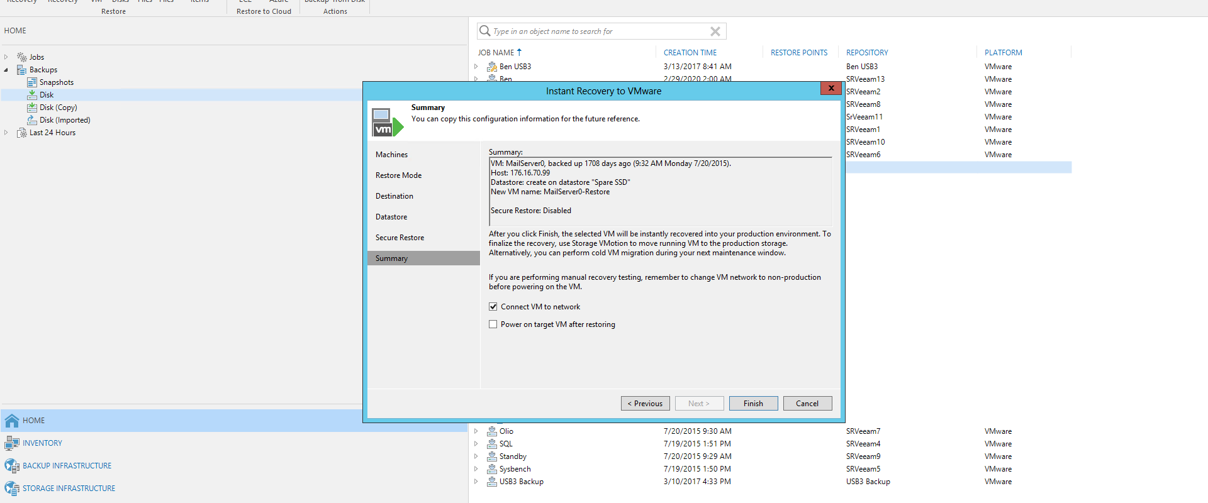The width and height of the screenshot is (1208, 503).
Task: Uncheck Connect VM to network
Action: pos(493,307)
